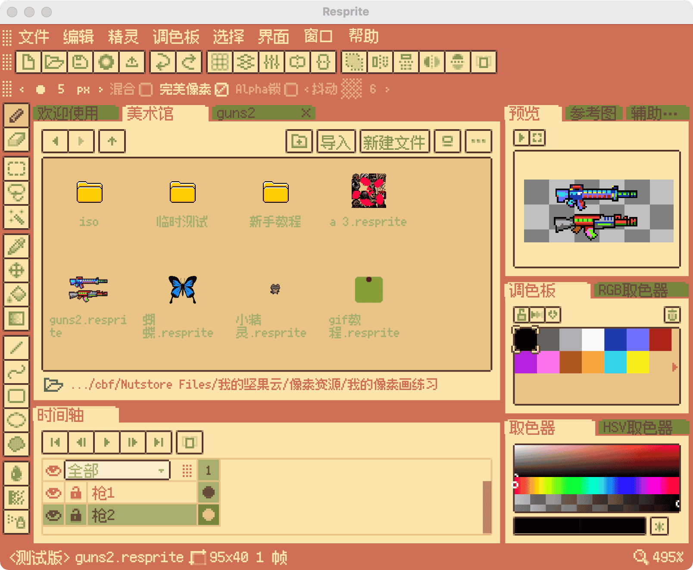The width and height of the screenshot is (693, 570).
Task: Open the more options ellipsis button
Action: [x=478, y=141]
